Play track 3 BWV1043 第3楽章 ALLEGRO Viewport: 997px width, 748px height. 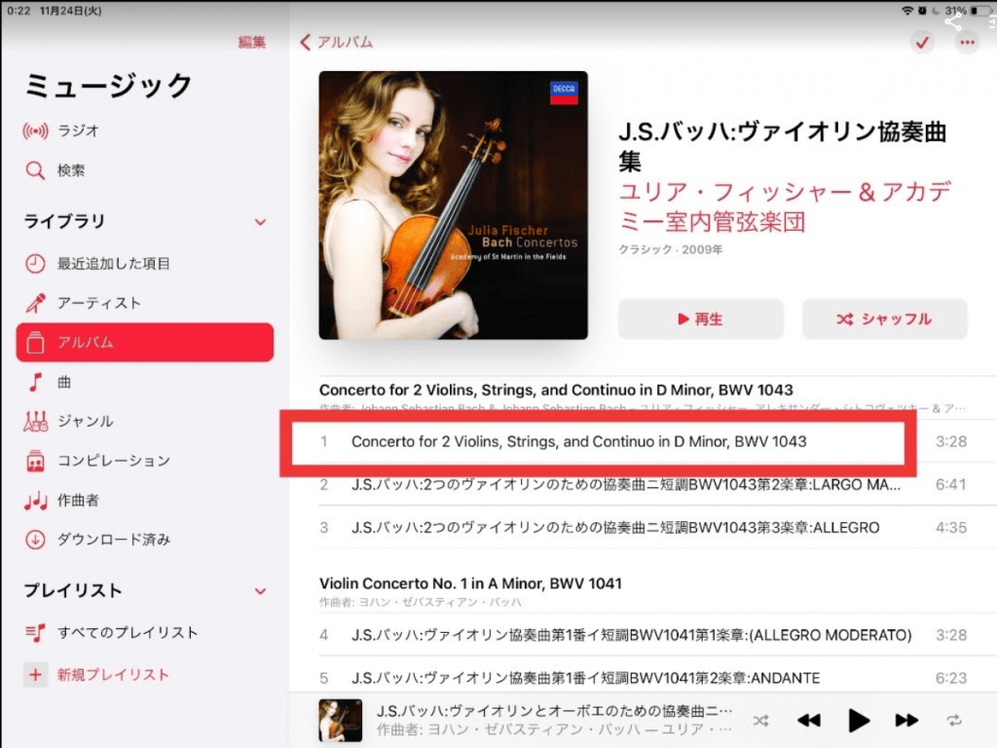point(643,528)
